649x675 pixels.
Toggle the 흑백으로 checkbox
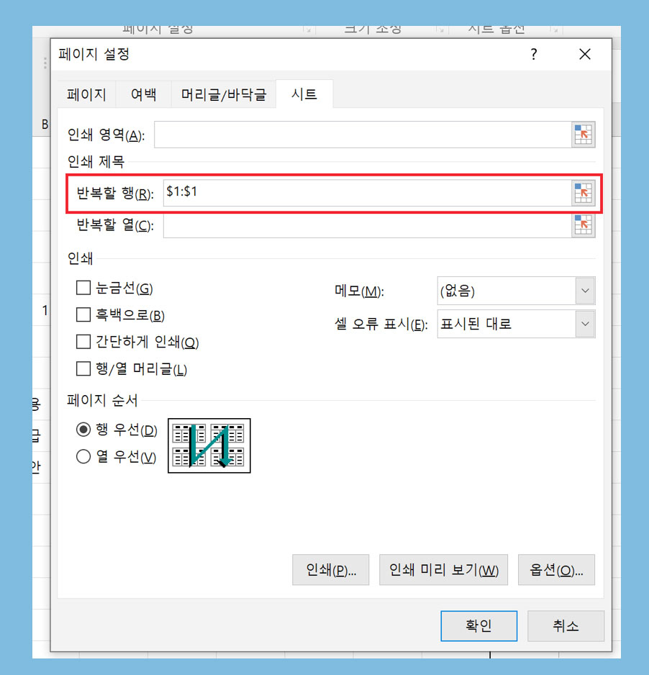(x=83, y=314)
